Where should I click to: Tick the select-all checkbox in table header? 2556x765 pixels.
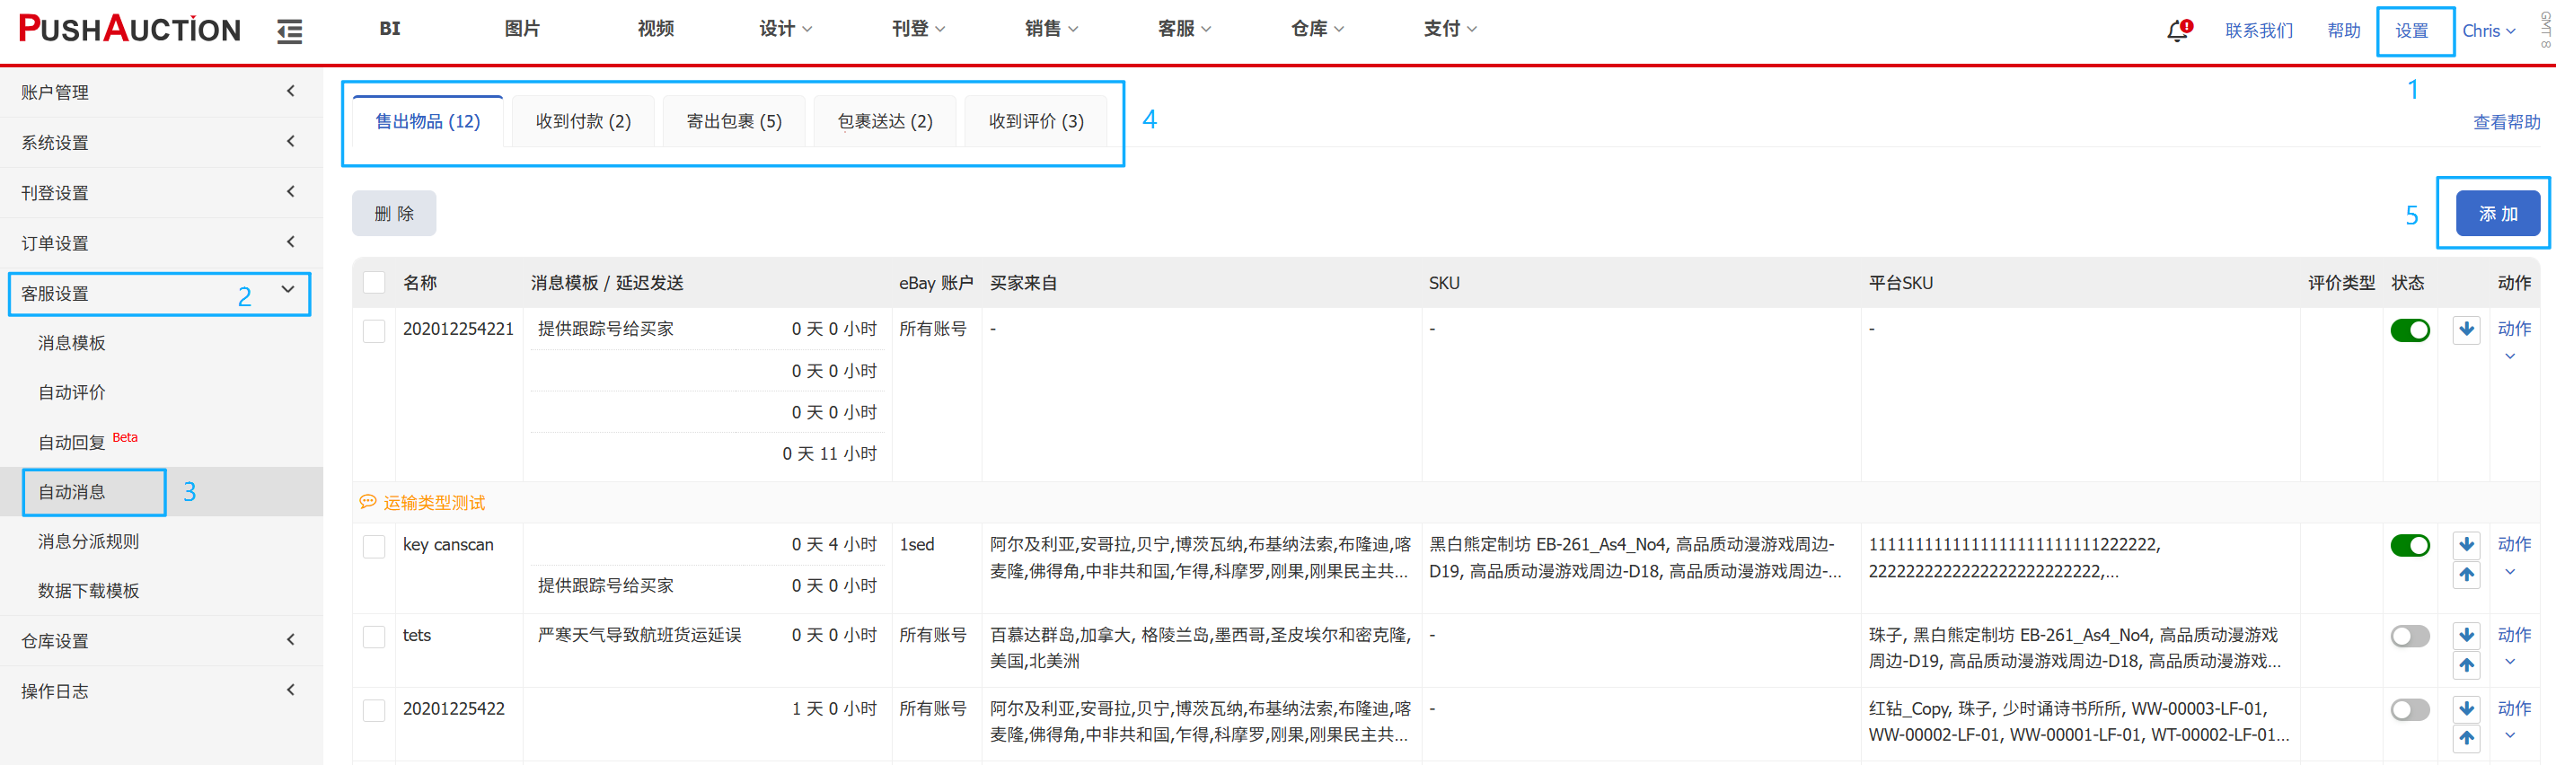coord(375,283)
